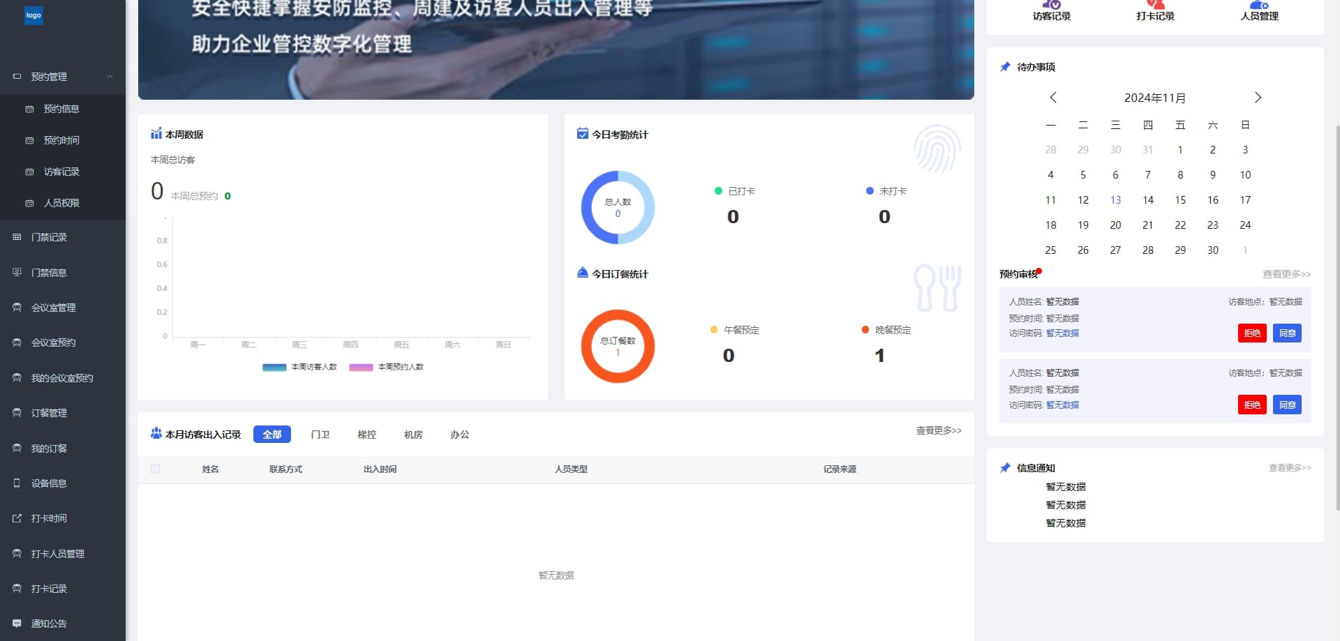Viewport: 1340px width, 641px height.
Task: Switch to the 门卫 tab
Action: pos(320,435)
